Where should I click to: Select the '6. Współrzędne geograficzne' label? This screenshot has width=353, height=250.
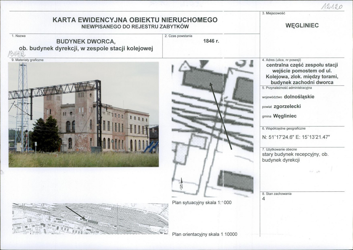pos(284,129)
